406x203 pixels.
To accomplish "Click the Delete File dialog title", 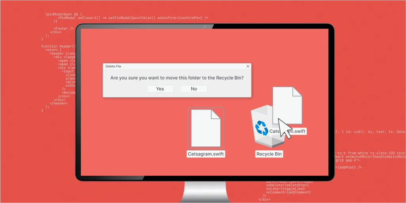I will coord(113,66).
